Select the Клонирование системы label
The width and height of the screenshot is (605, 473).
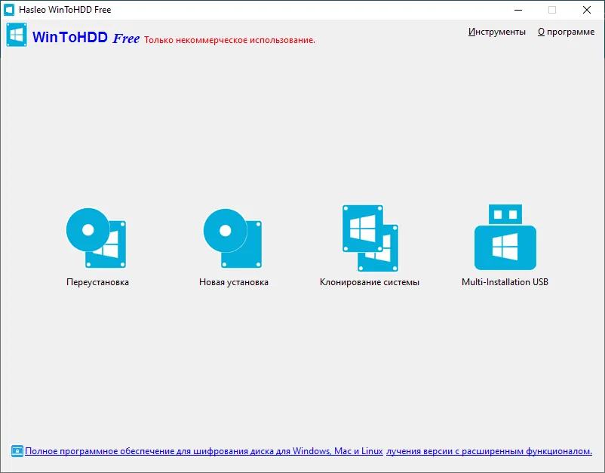click(x=369, y=282)
